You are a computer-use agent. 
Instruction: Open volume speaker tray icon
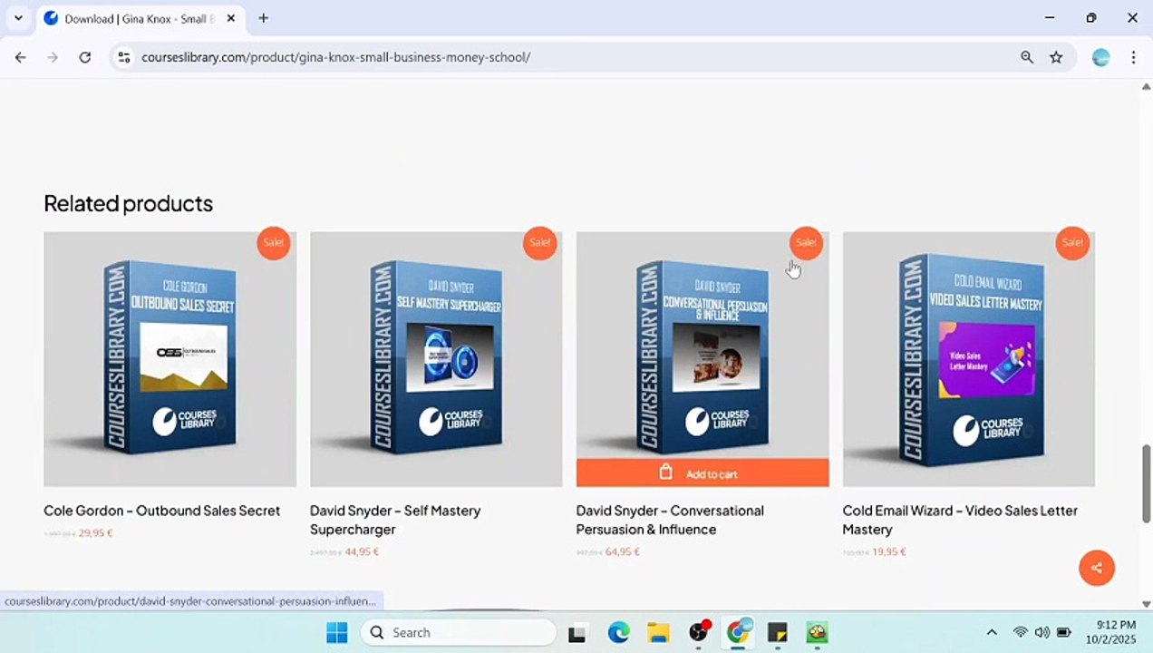point(1042,632)
